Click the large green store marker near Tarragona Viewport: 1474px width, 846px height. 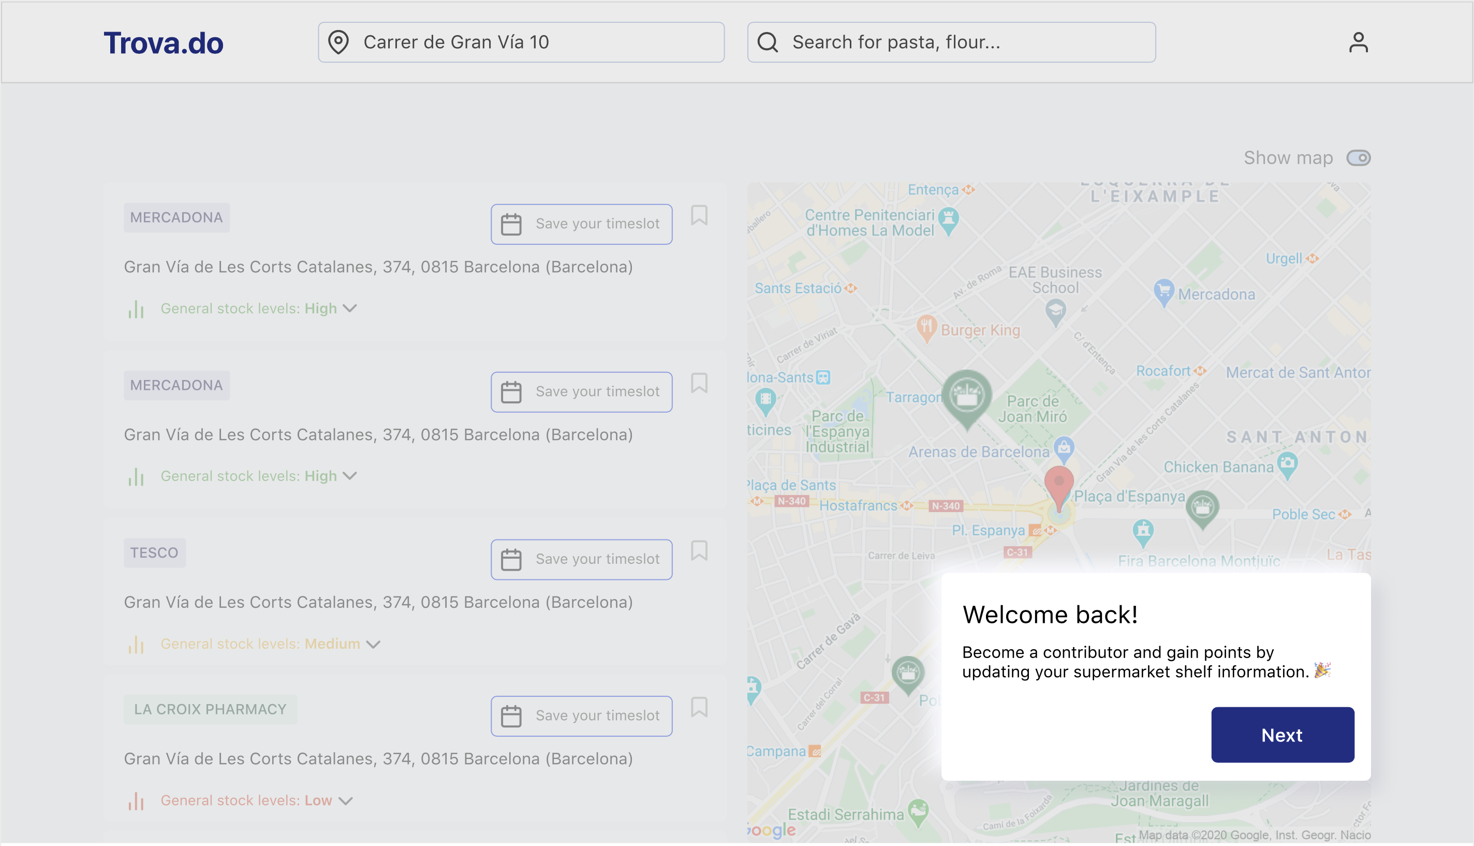966,400
